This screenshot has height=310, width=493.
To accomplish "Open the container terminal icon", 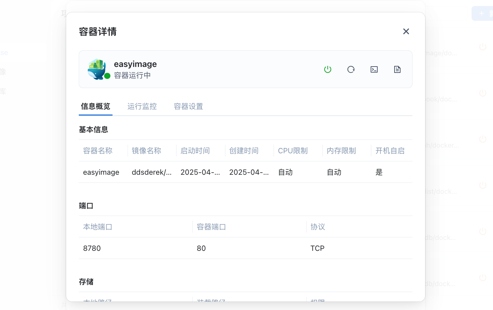I will (374, 69).
